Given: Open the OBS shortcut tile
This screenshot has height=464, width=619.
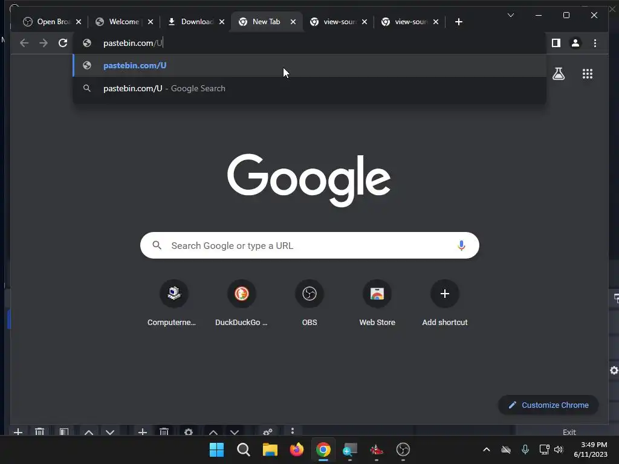Looking at the screenshot, I should (x=309, y=303).
